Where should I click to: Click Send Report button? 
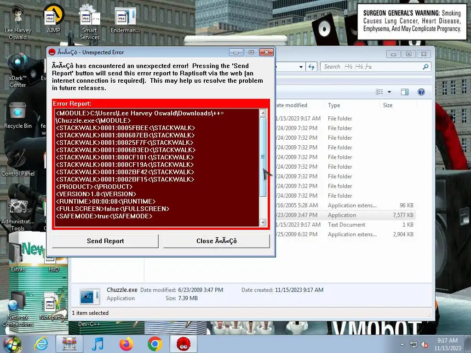(x=105, y=241)
